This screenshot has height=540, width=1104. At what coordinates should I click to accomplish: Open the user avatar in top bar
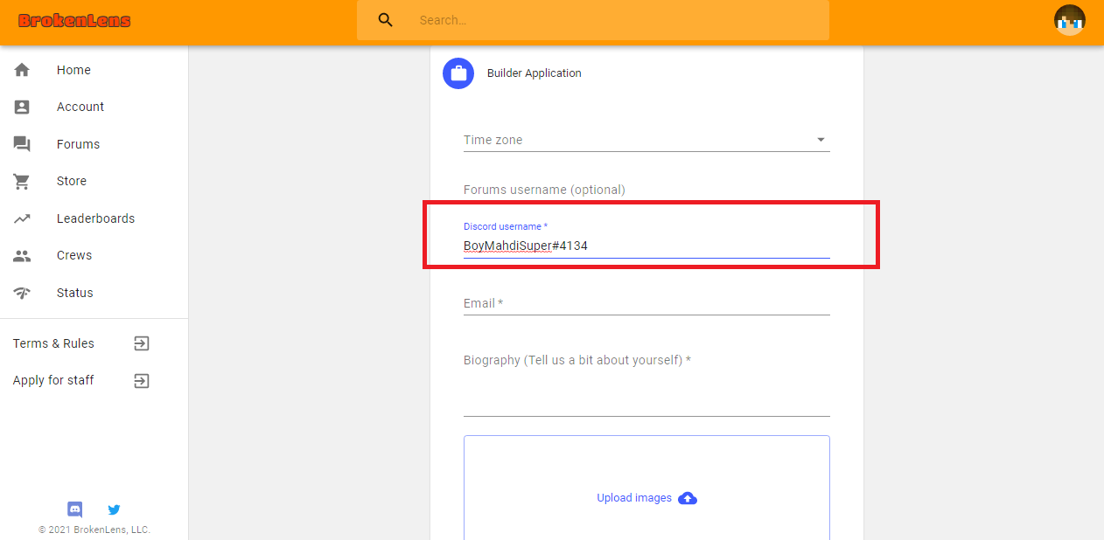tap(1069, 20)
